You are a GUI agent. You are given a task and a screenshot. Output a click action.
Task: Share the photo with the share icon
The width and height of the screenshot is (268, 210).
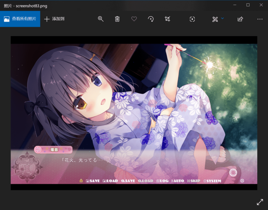pyautogui.click(x=240, y=19)
